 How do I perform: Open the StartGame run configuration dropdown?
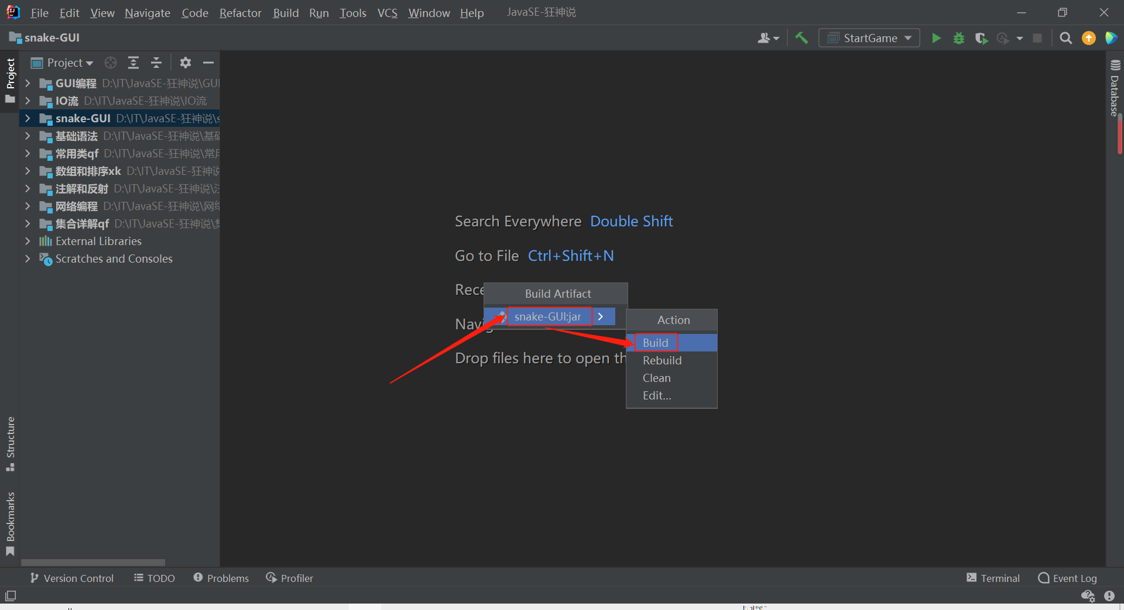click(x=869, y=38)
